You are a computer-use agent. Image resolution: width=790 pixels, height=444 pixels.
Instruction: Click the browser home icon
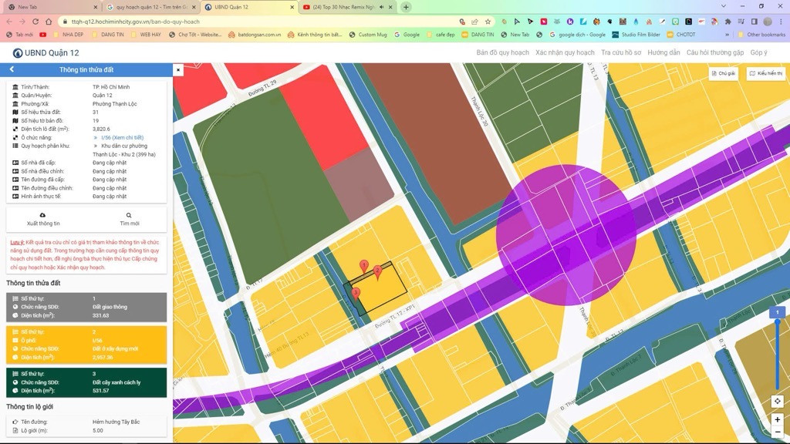49,22
